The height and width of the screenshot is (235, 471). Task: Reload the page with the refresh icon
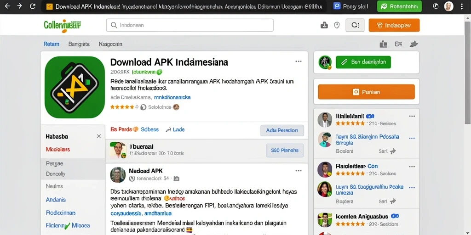33,6
